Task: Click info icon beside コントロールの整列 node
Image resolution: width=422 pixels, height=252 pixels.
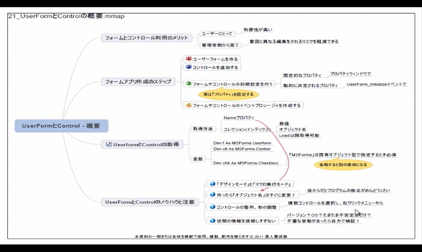Action: [x=212, y=206]
